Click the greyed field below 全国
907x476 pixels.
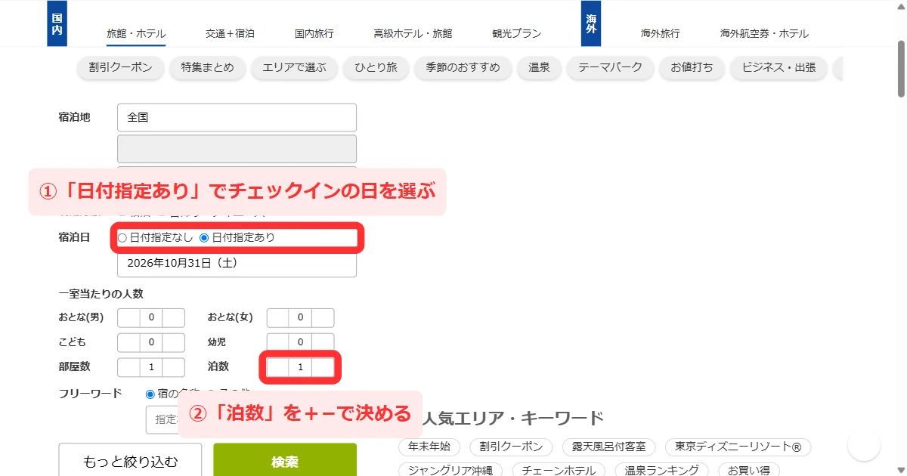click(x=237, y=149)
